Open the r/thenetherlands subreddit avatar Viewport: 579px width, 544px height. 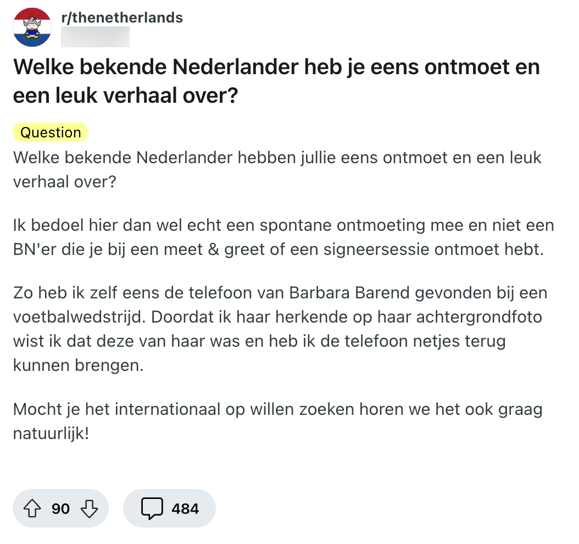32,29
